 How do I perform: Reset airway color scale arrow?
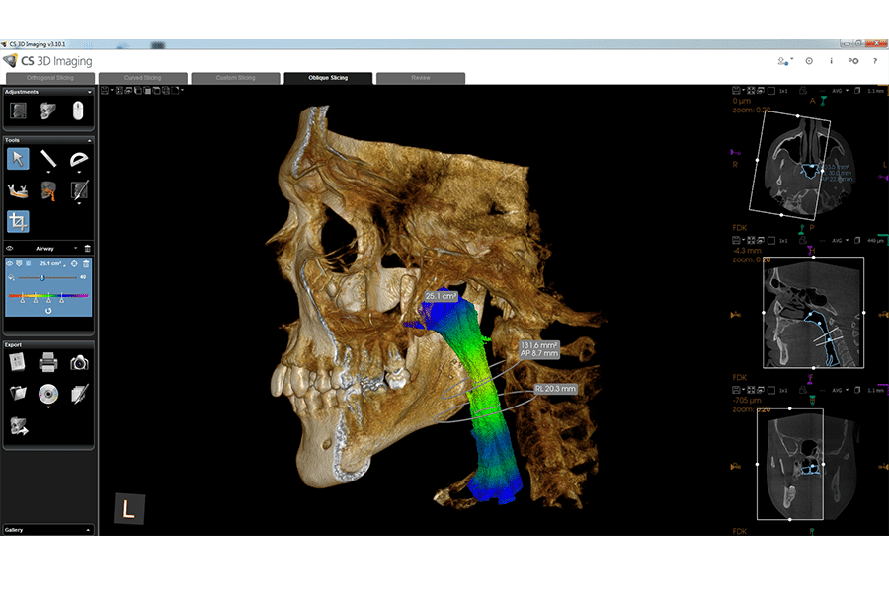(48, 311)
